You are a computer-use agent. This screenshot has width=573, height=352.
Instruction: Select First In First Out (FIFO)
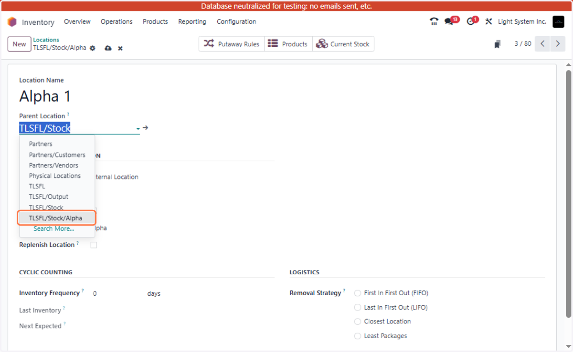358,293
